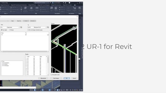This screenshot has width=166, height=93.
Task: Click the Test changes button
Action: pyautogui.click(x=56, y=78)
